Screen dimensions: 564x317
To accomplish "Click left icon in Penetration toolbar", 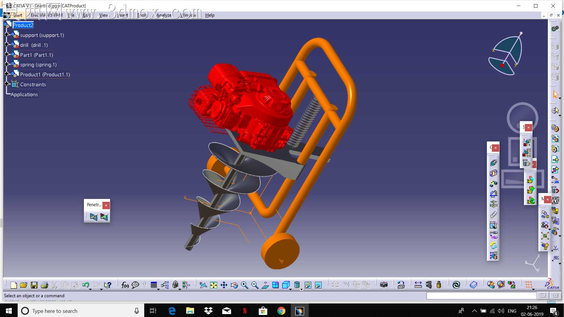I will pyautogui.click(x=94, y=217).
